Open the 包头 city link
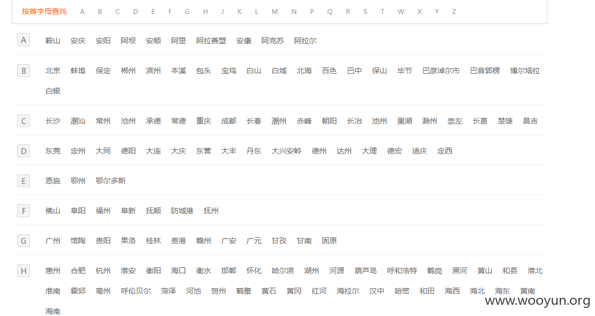 [x=203, y=71]
